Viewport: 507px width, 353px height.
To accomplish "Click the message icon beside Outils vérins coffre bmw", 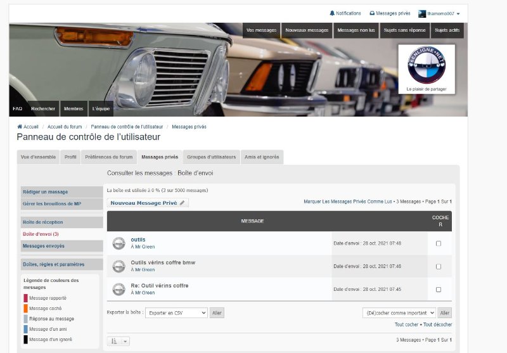I will [119, 266].
